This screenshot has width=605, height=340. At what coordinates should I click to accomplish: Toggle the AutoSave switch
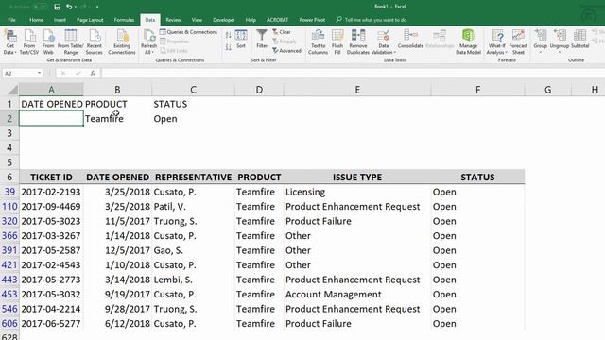40,7
